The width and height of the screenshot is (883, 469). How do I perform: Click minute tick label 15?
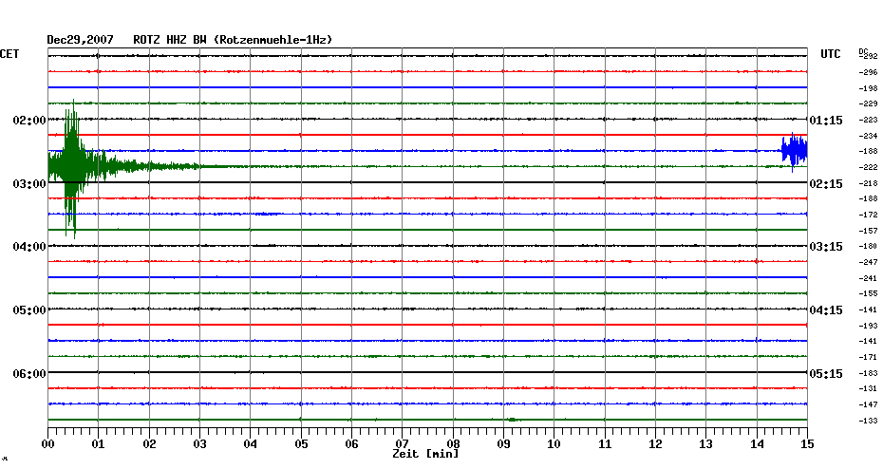pyautogui.click(x=808, y=443)
